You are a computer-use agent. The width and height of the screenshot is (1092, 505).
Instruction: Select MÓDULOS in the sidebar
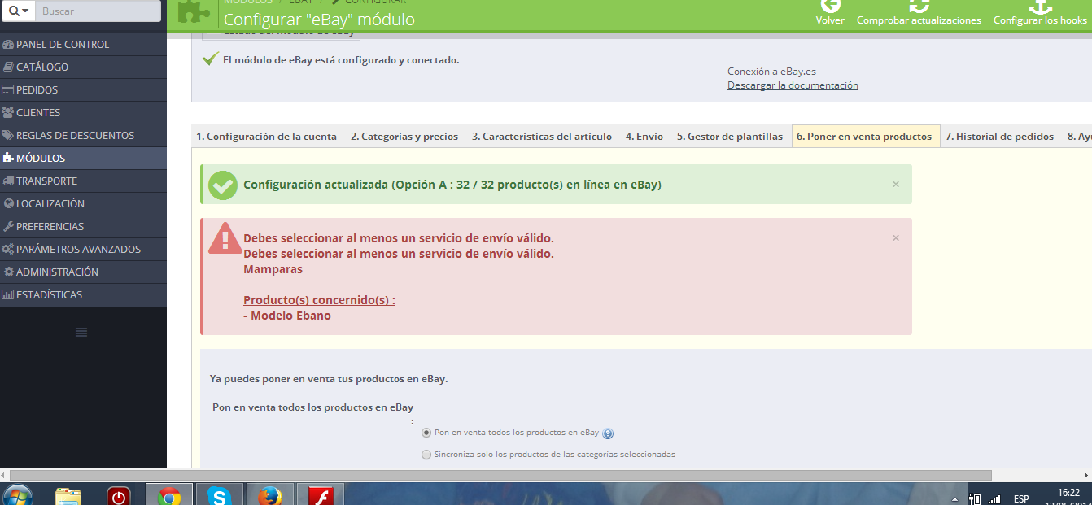click(x=83, y=158)
